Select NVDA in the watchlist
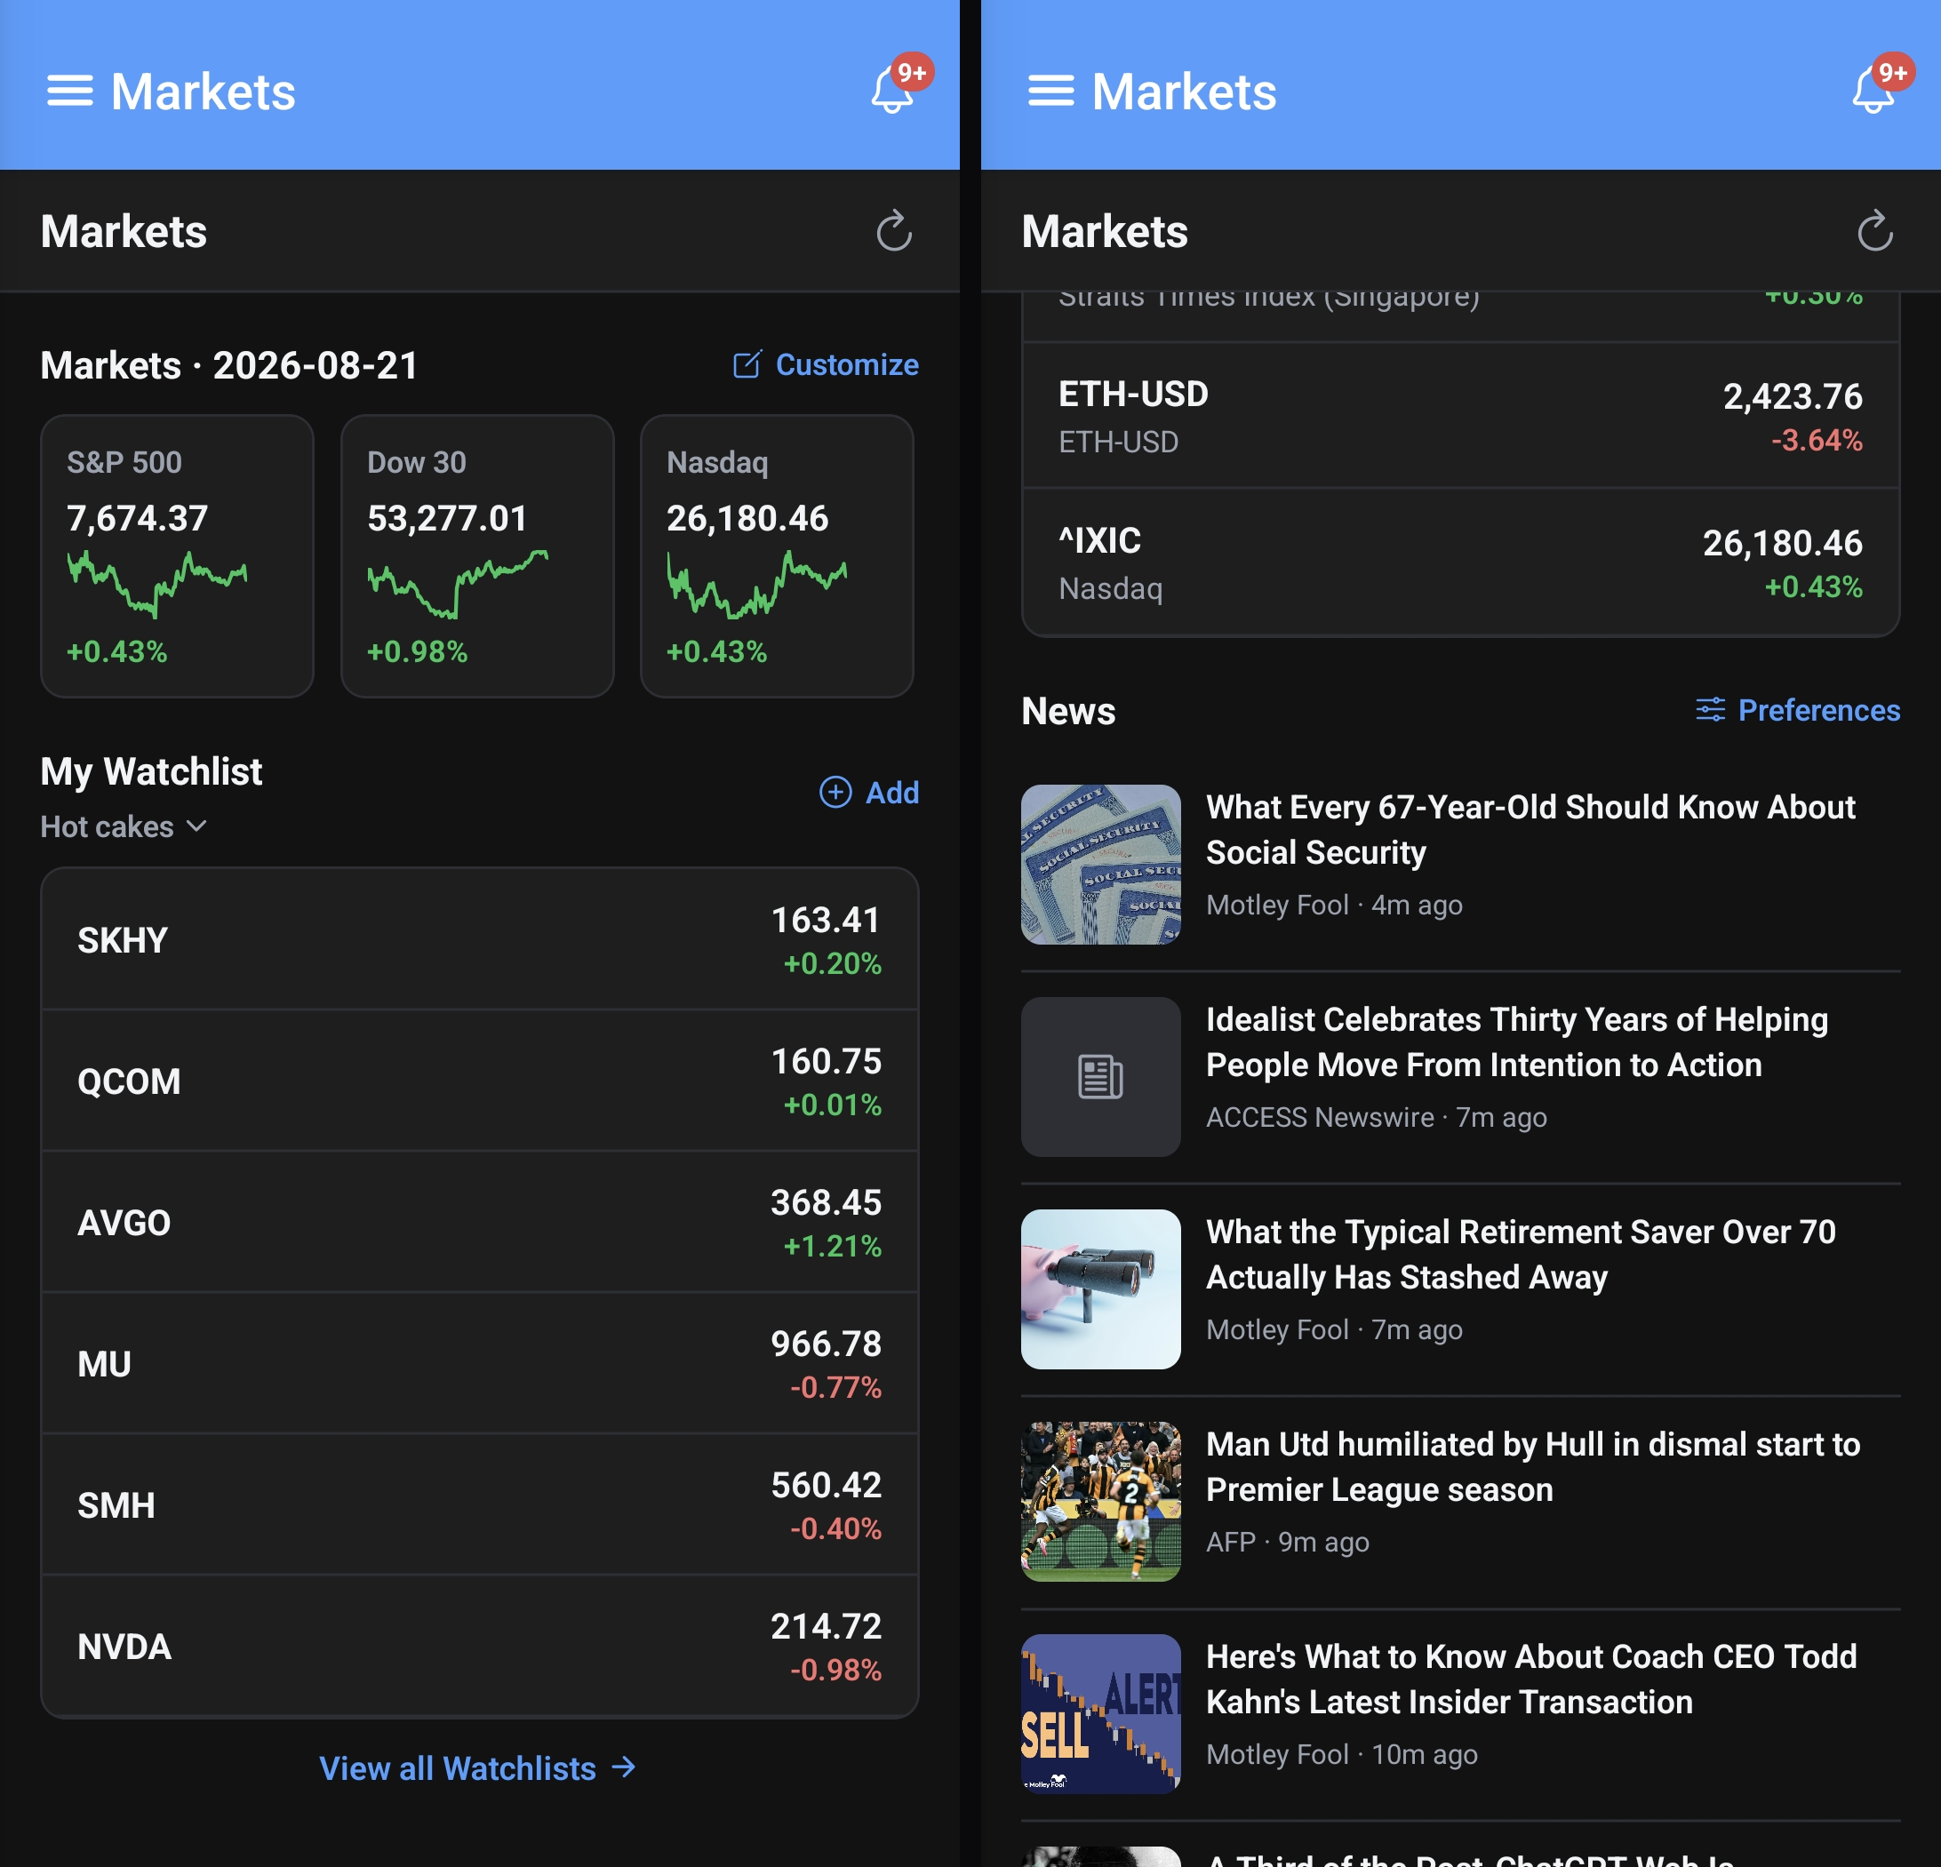 point(480,1647)
